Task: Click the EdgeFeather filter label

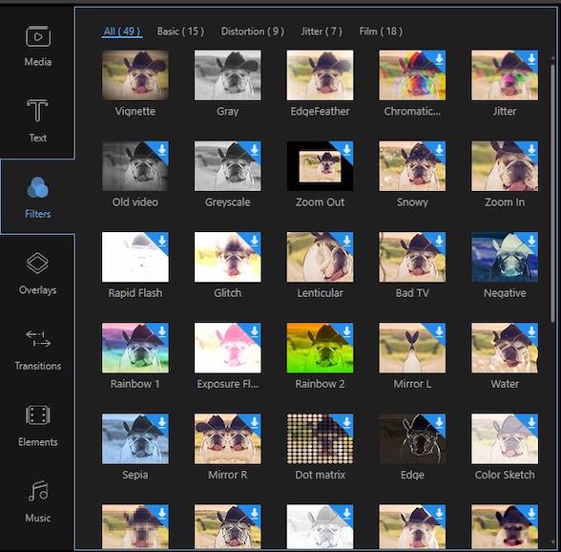Action: click(x=320, y=112)
